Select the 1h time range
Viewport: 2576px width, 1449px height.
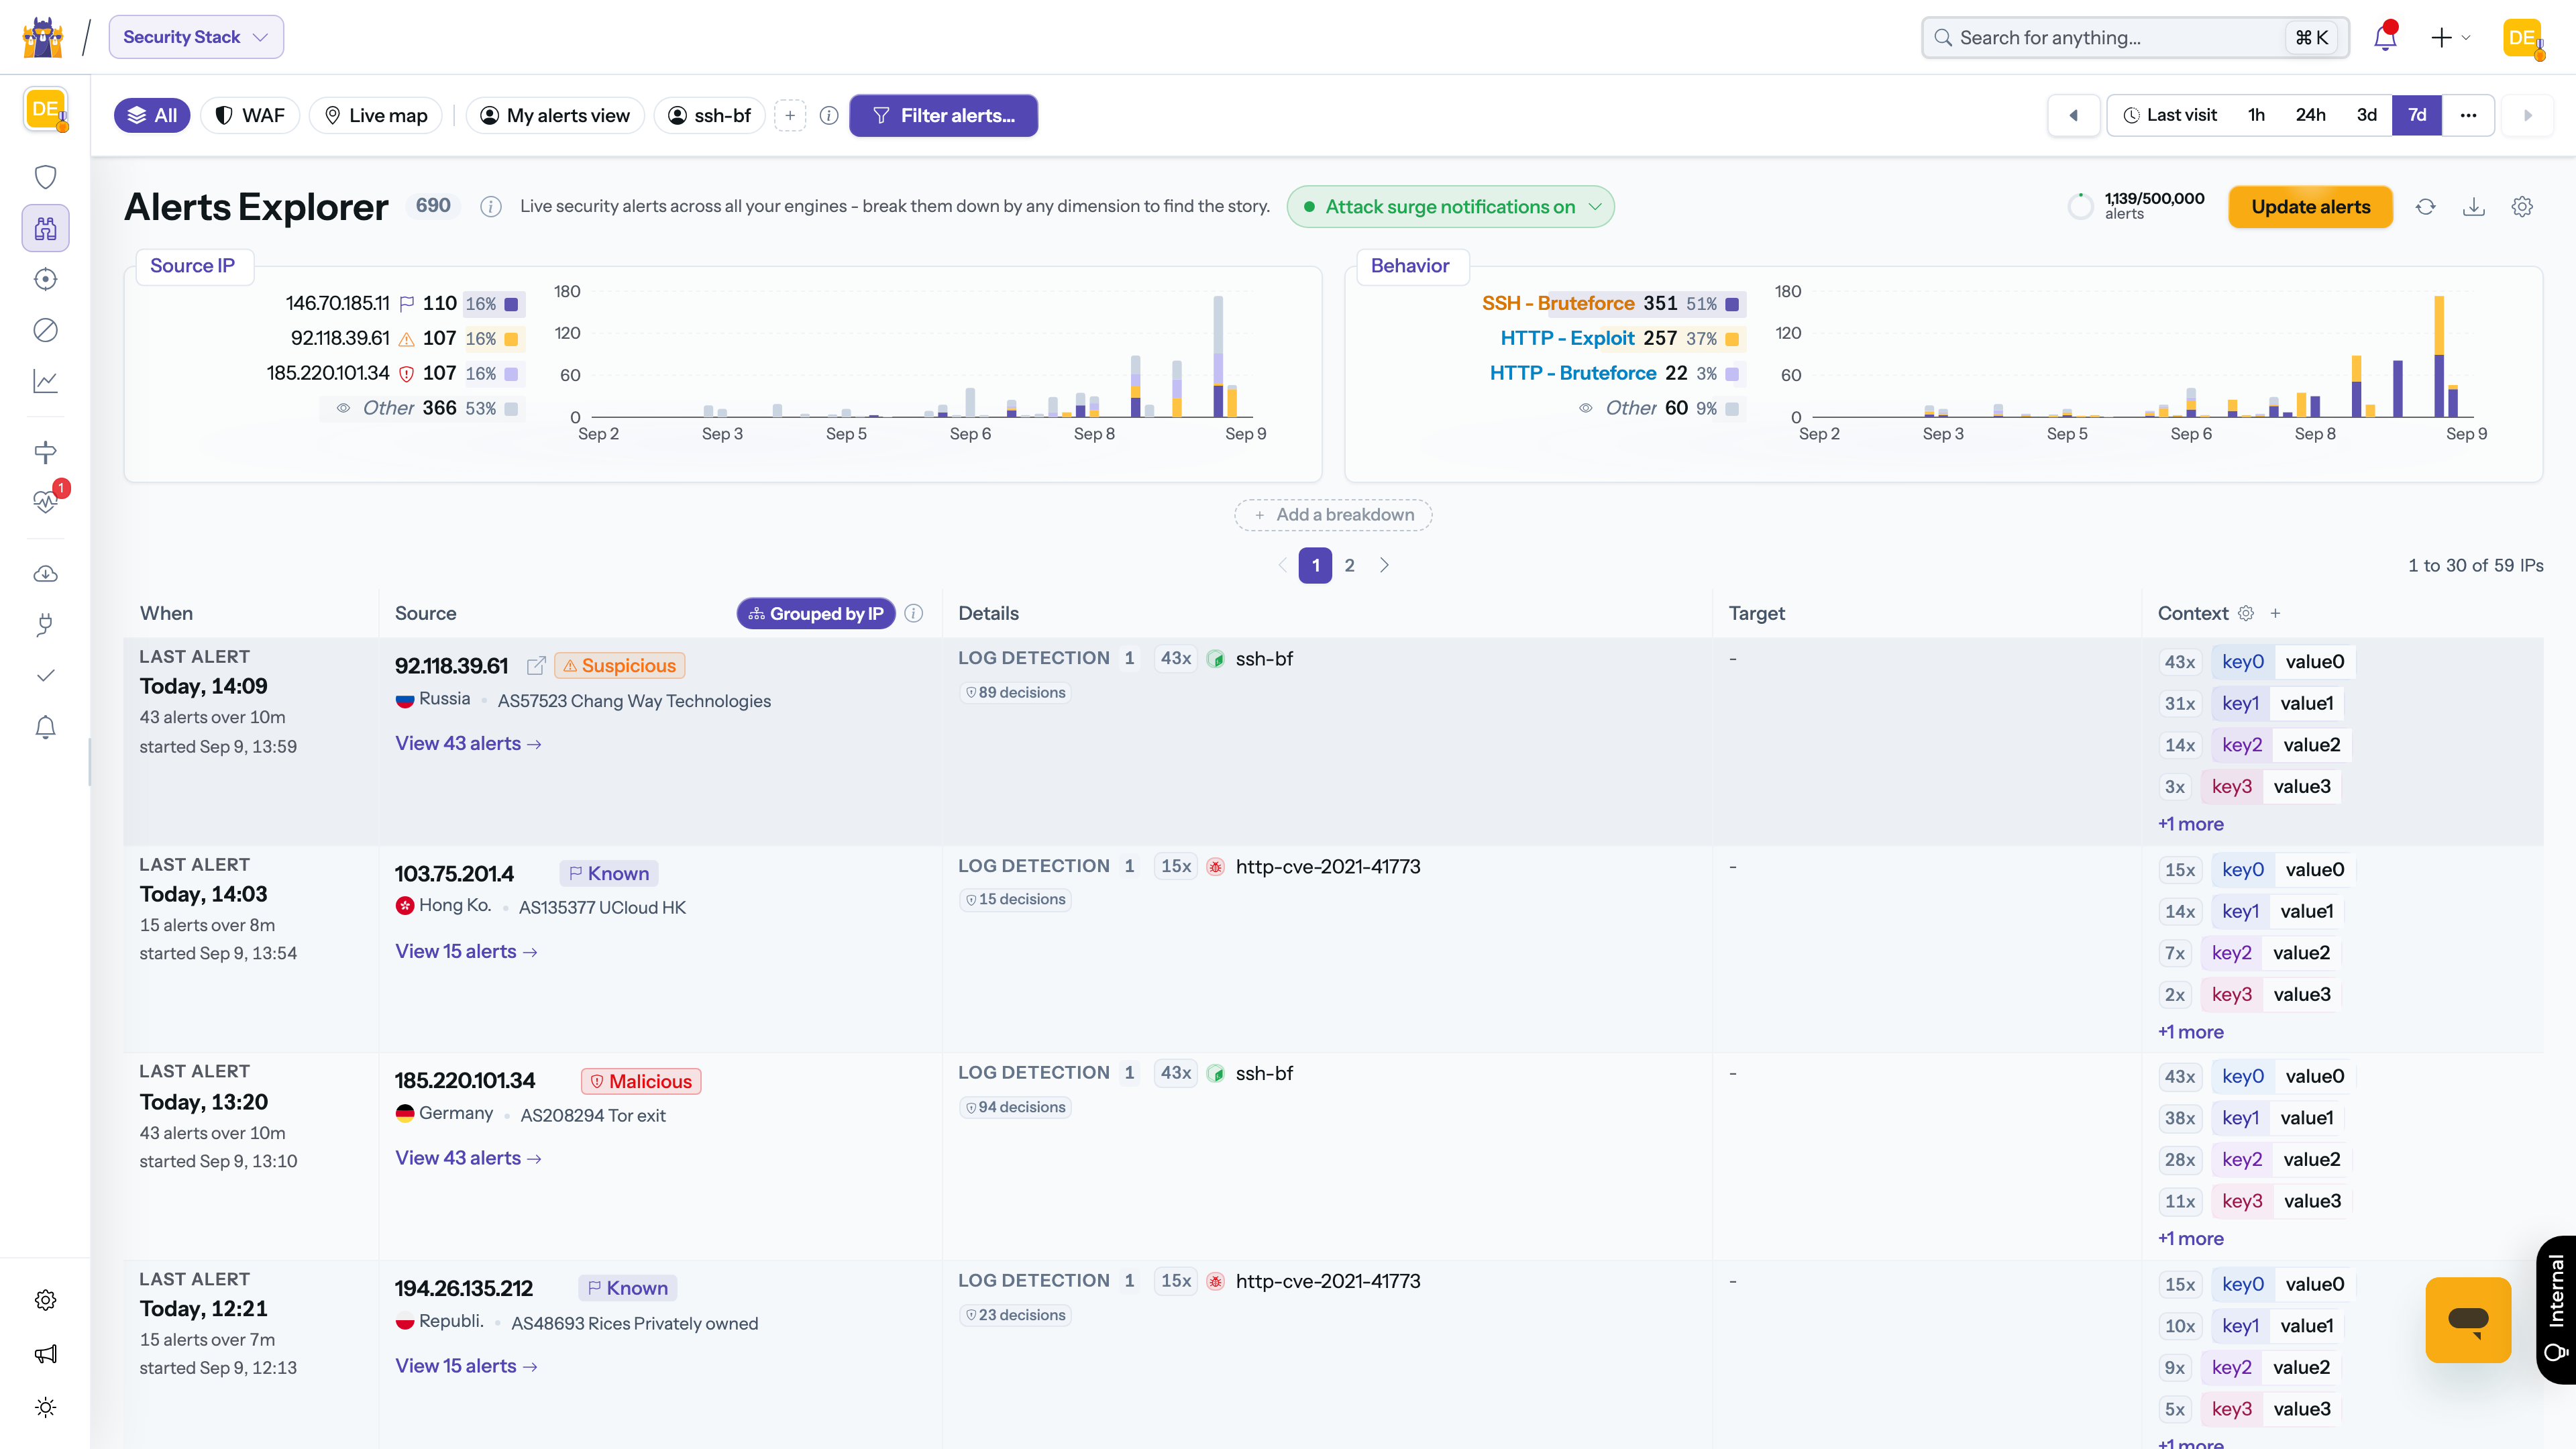pyautogui.click(x=2256, y=115)
